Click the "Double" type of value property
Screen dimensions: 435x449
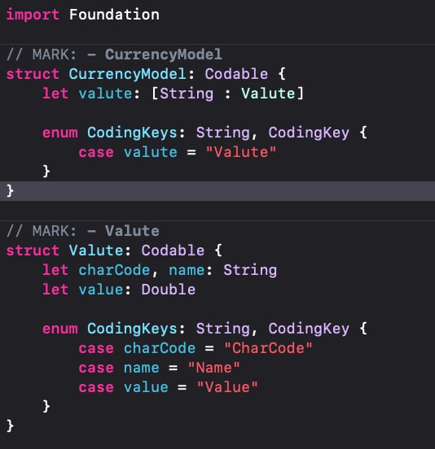(x=169, y=290)
